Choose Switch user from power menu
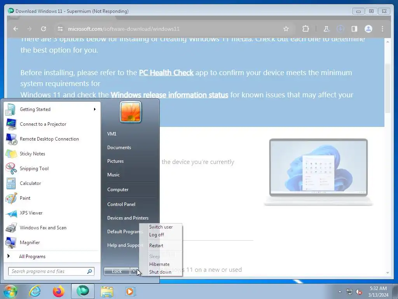The image size is (398, 299). (x=161, y=227)
